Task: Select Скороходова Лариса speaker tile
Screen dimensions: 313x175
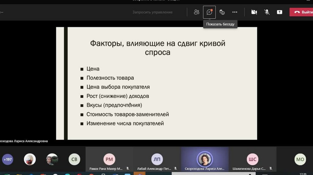Action: pyautogui.click(x=205, y=159)
